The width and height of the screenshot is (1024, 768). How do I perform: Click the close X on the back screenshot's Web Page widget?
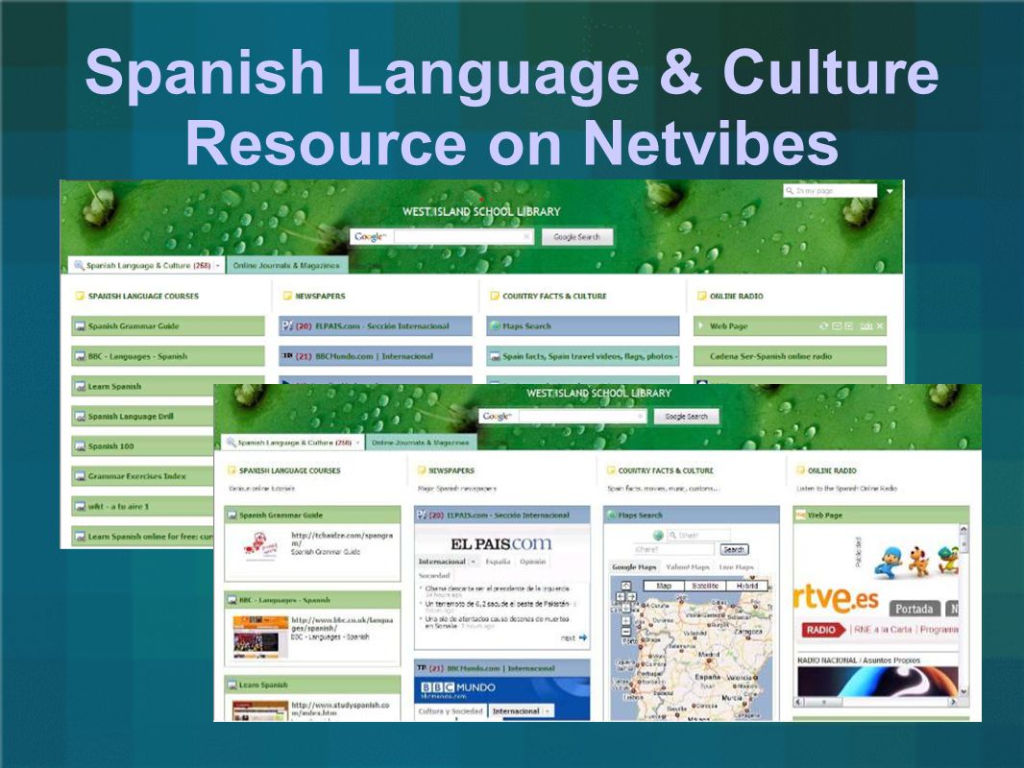pos(880,325)
